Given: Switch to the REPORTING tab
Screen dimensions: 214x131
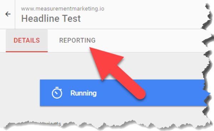Looking at the screenshot, I should tap(77, 40).
